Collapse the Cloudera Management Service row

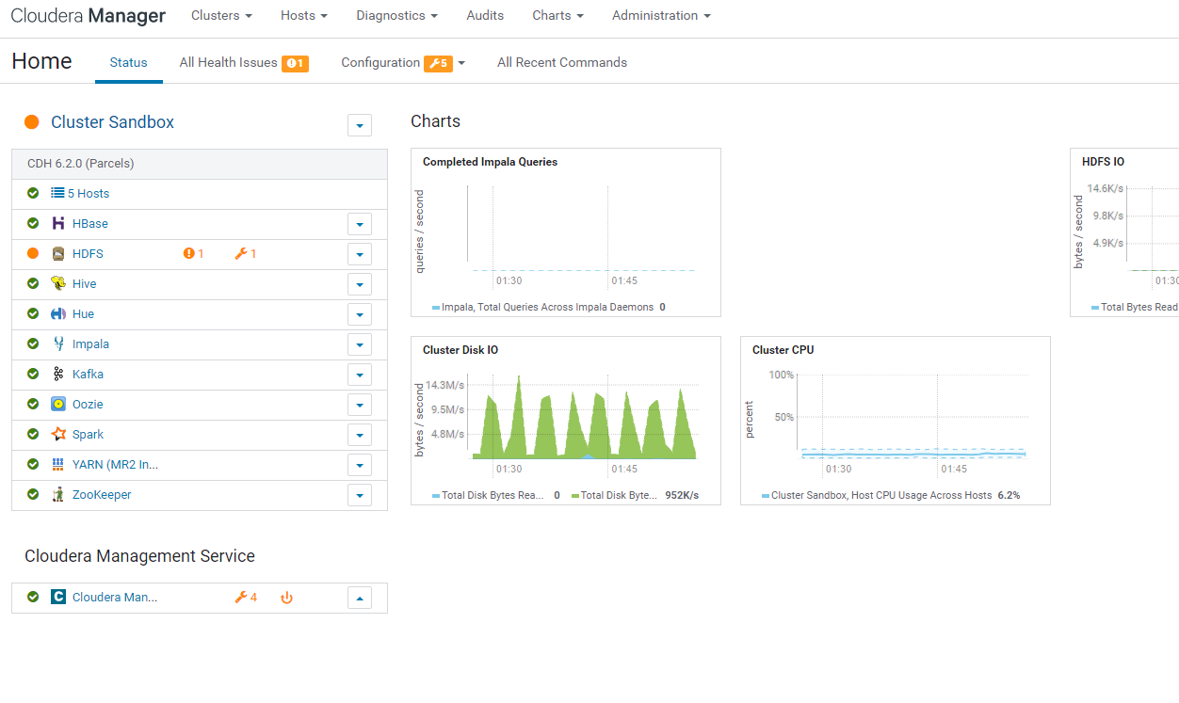tap(359, 597)
